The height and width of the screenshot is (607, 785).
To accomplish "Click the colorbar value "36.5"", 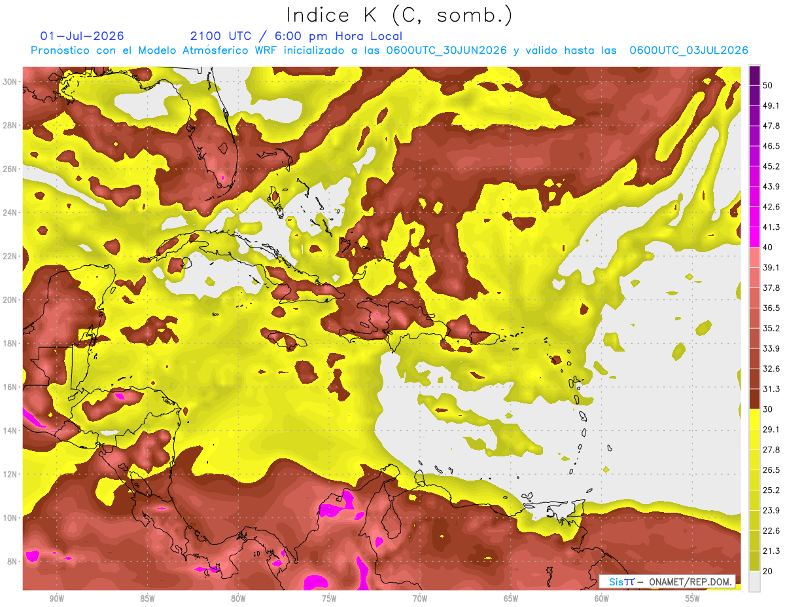I will point(771,308).
